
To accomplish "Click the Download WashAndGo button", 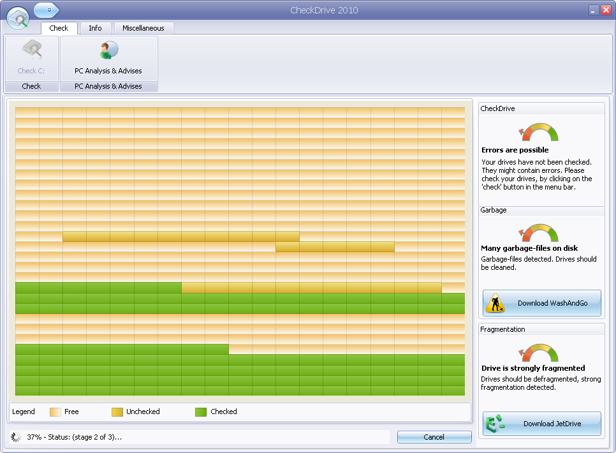I will pos(542,303).
